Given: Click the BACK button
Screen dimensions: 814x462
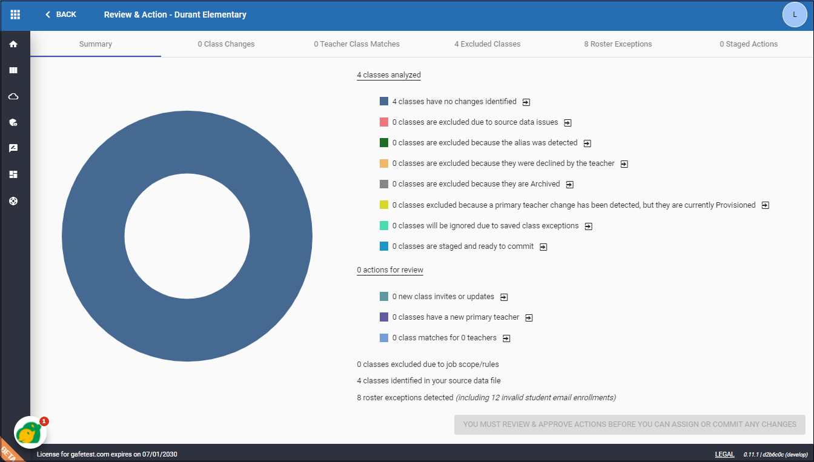Looking at the screenshot, I should tap(61, 15).
